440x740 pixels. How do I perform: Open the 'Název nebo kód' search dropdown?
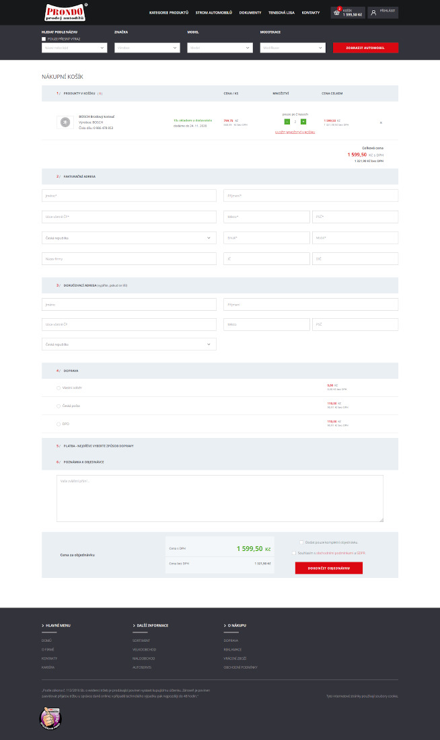click(74, 48)
